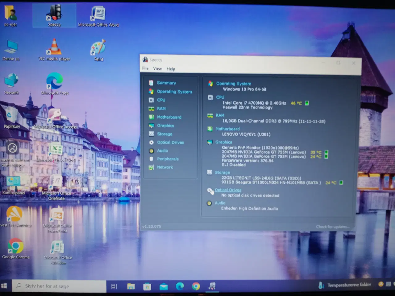Open the Paint desktop shortcut
Image resolution: width=395 pixels, height=296 pixels.
click(x=98, y=50)
